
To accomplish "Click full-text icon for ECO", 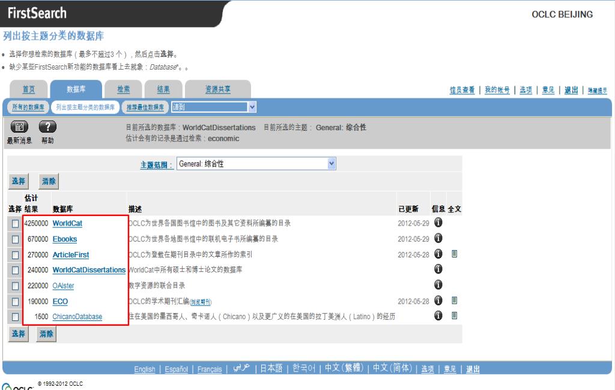I will [454, 301].
